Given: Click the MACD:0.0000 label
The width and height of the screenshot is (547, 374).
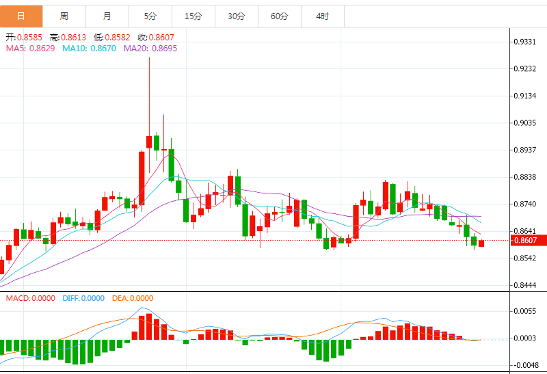Looking at the screenshot, I should tap(30, 298).
